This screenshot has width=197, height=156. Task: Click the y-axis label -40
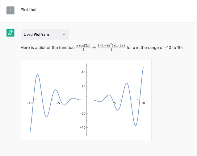(x=82, y=127)
